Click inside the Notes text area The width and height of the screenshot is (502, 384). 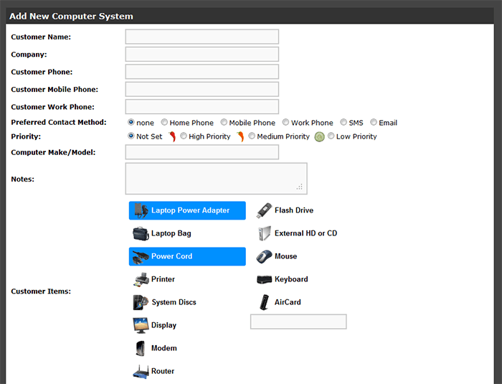click(x=216, y=179)
